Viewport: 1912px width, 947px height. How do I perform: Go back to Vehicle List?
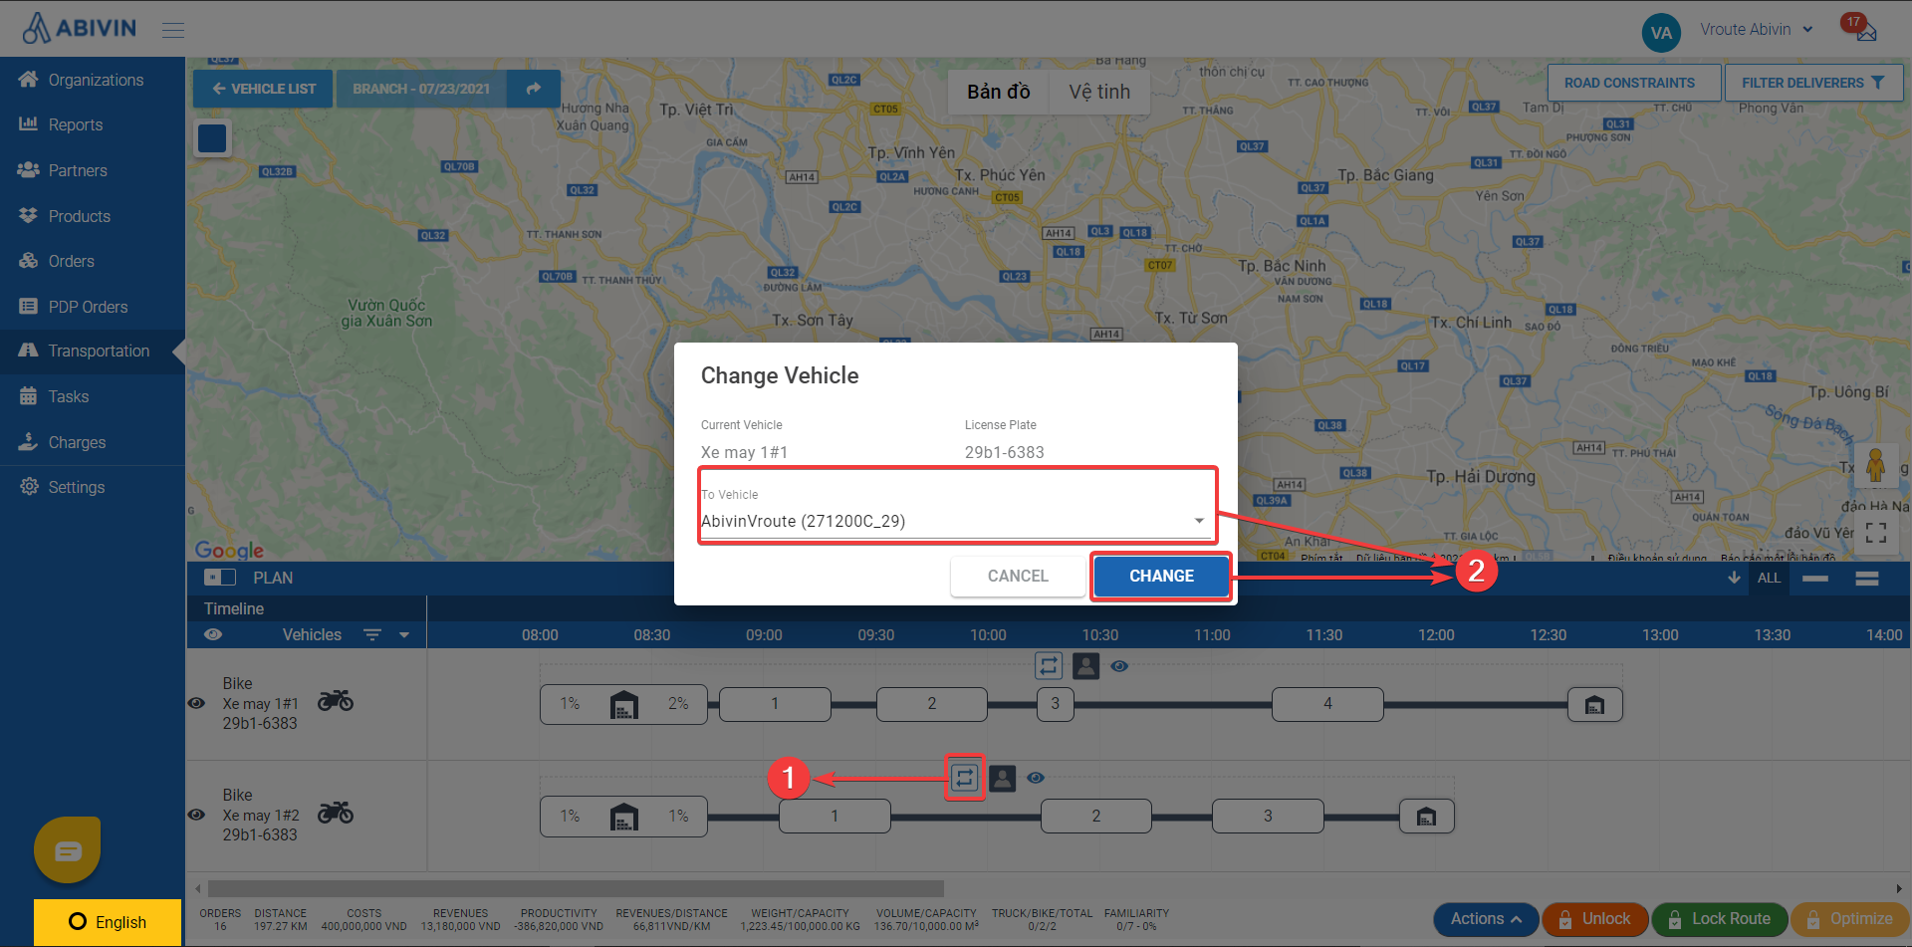pyautogui.click(x=263, y=89)
